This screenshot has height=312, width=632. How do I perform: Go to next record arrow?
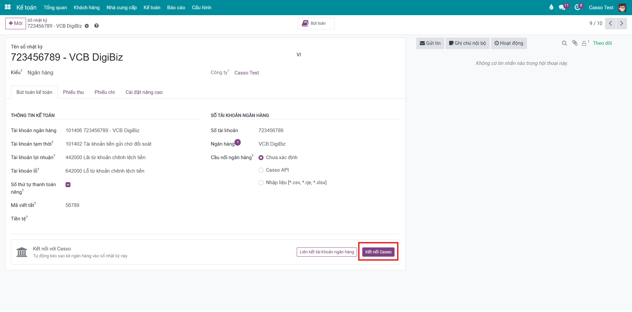(621, 23)
